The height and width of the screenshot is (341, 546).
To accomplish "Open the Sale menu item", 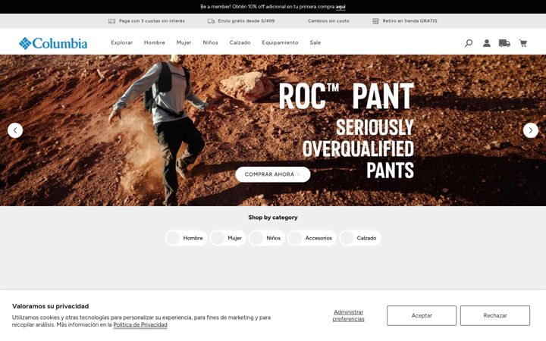I will (315, 42).
